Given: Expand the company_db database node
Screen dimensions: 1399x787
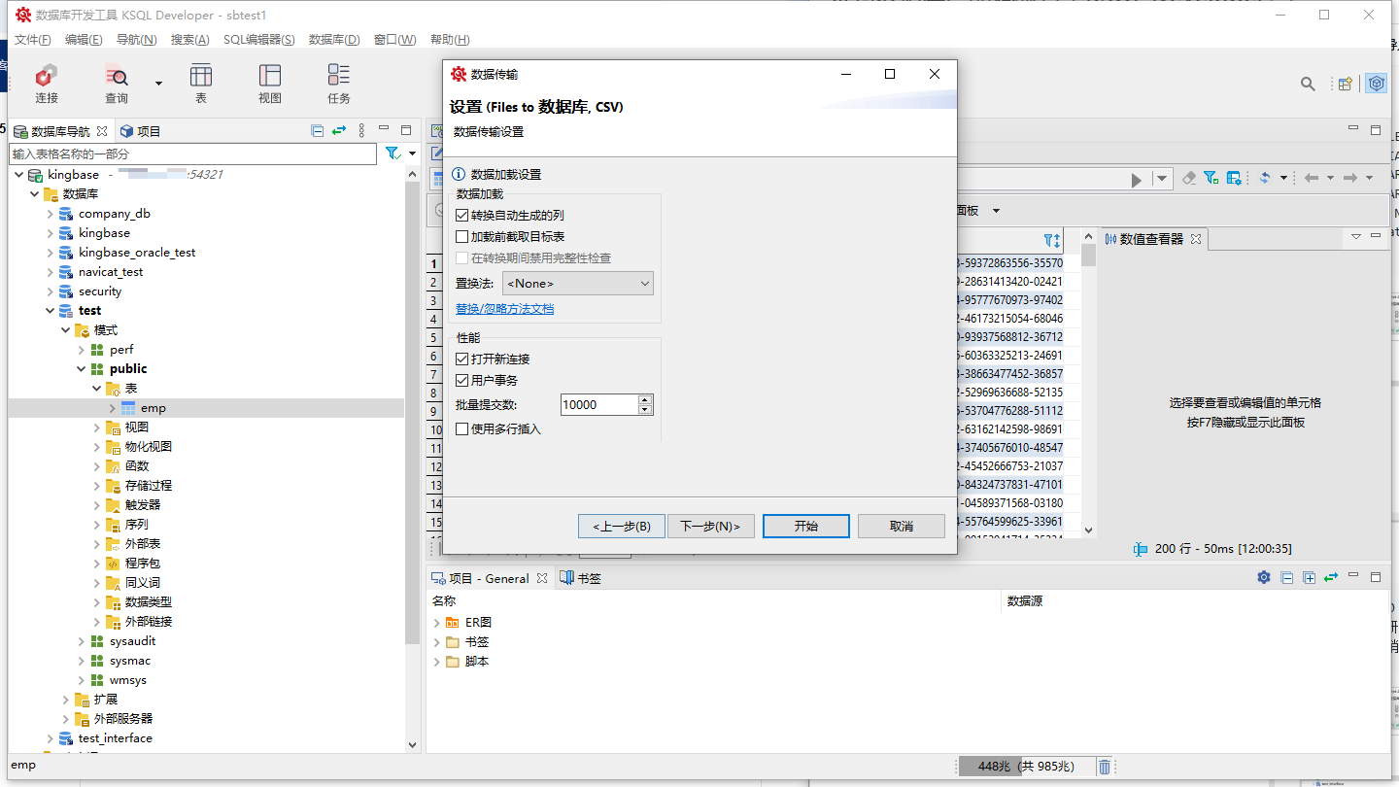Looking at the screenshot, I should pos(51,214).
